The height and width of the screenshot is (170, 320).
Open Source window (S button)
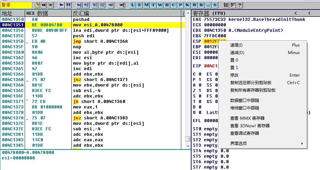(x=215, y=5)
